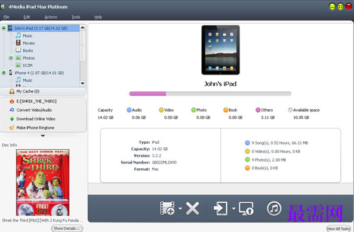
Task: Collapse the iPhone 4 tree node
Action: coord(4,73)
